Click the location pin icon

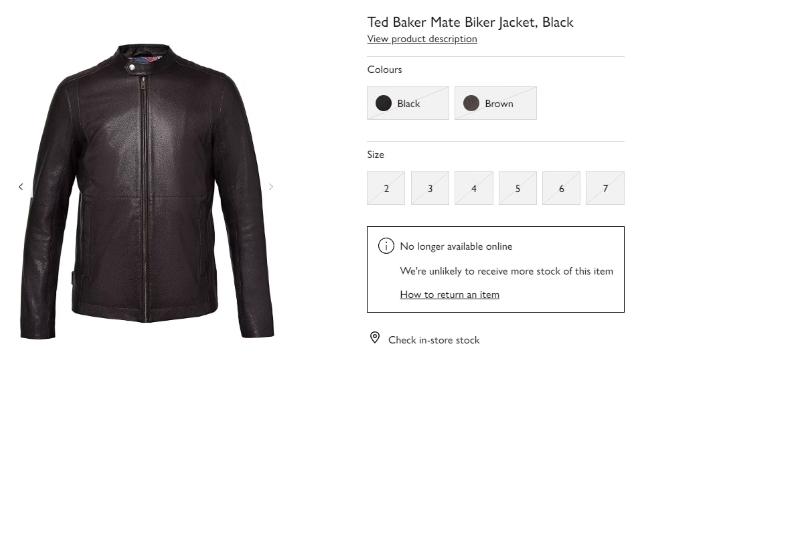(375, 337)
